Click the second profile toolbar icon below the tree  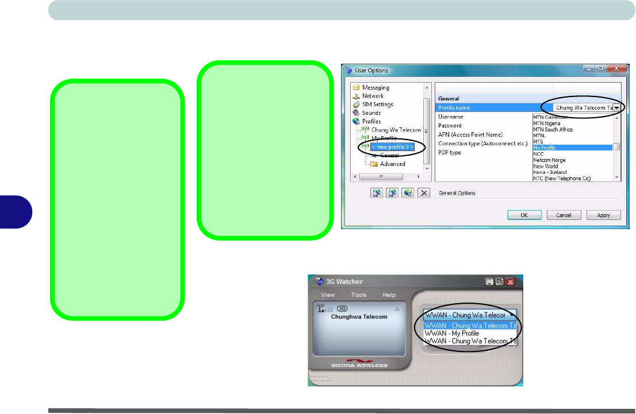(x=392, y=193)
